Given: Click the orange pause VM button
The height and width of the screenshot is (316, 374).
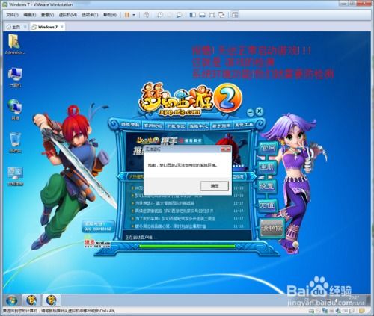Looking at the screenshot, I should (127, 15).
